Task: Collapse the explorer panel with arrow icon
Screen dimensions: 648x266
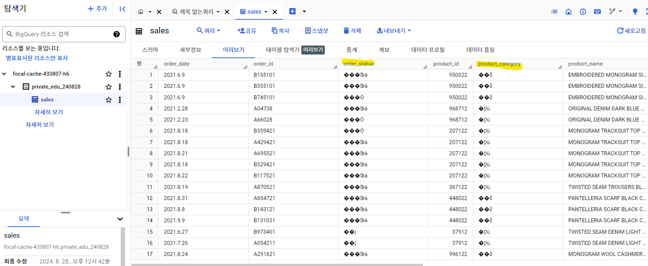Action: (122, 9)
